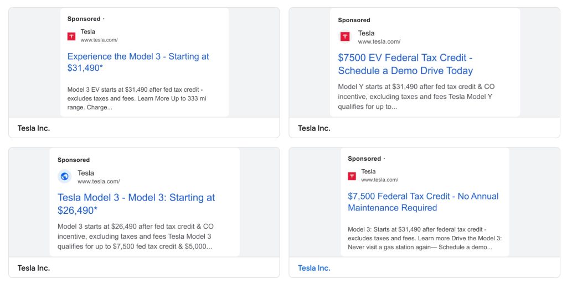Click description mentioning 'Never visit a gas station again'
This screenshot has height=284, width=567.
425,238
